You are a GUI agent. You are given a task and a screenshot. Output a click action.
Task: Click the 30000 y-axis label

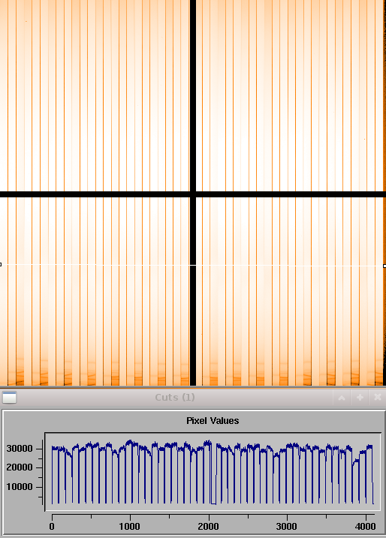coord(20,449)
